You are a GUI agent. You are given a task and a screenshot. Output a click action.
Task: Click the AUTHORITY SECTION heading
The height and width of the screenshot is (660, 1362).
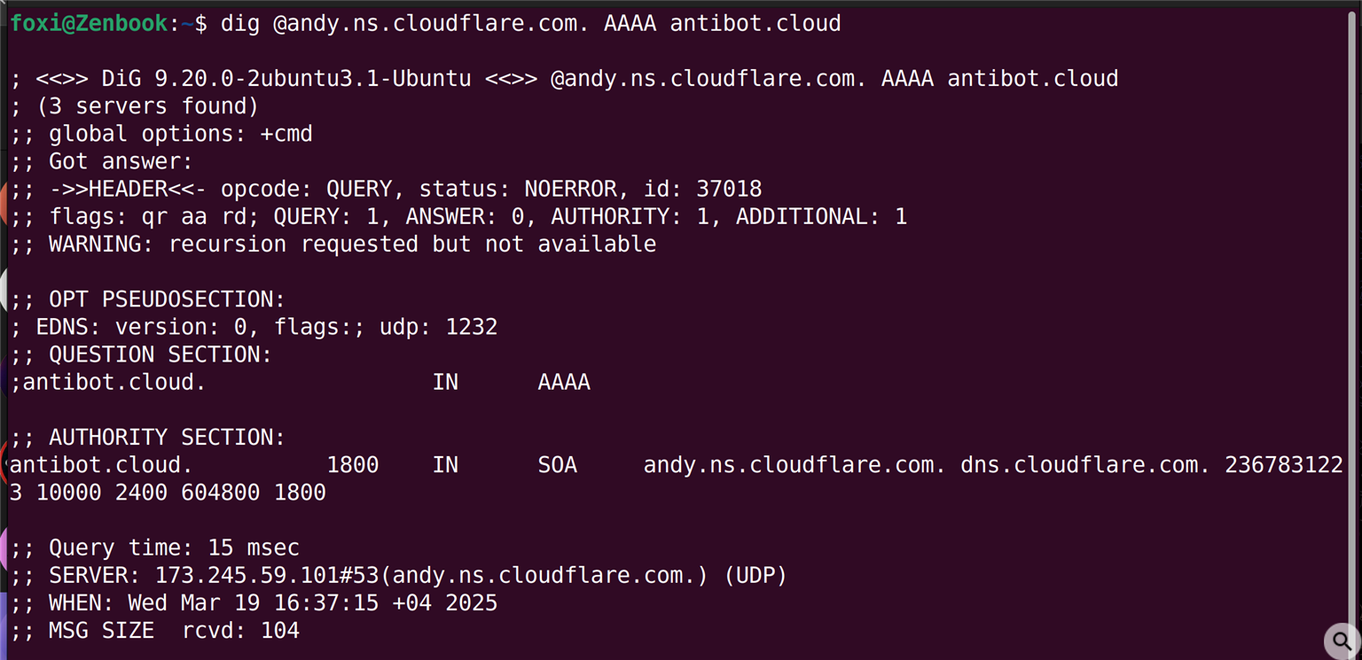tap(147, 437)
